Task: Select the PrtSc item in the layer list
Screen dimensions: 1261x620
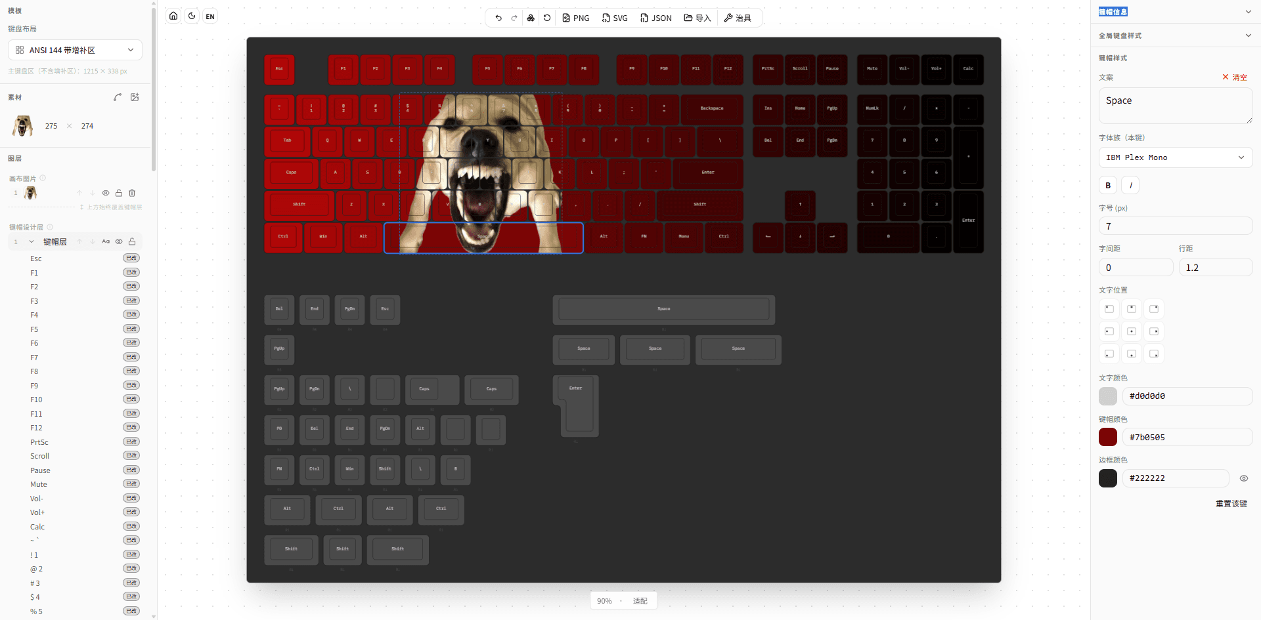Action: [39, 442]
